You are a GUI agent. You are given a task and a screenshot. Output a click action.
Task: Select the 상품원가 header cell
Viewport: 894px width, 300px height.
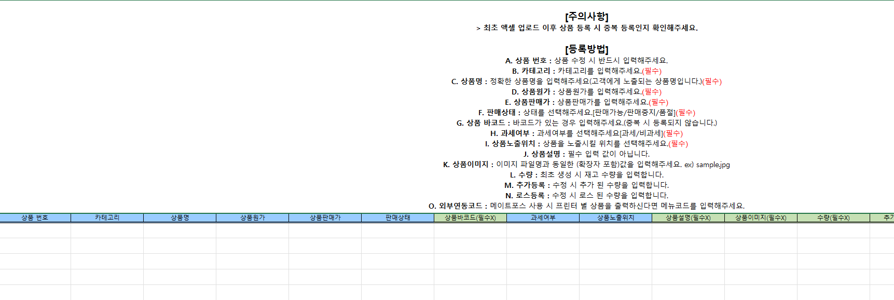coord(253,217)
